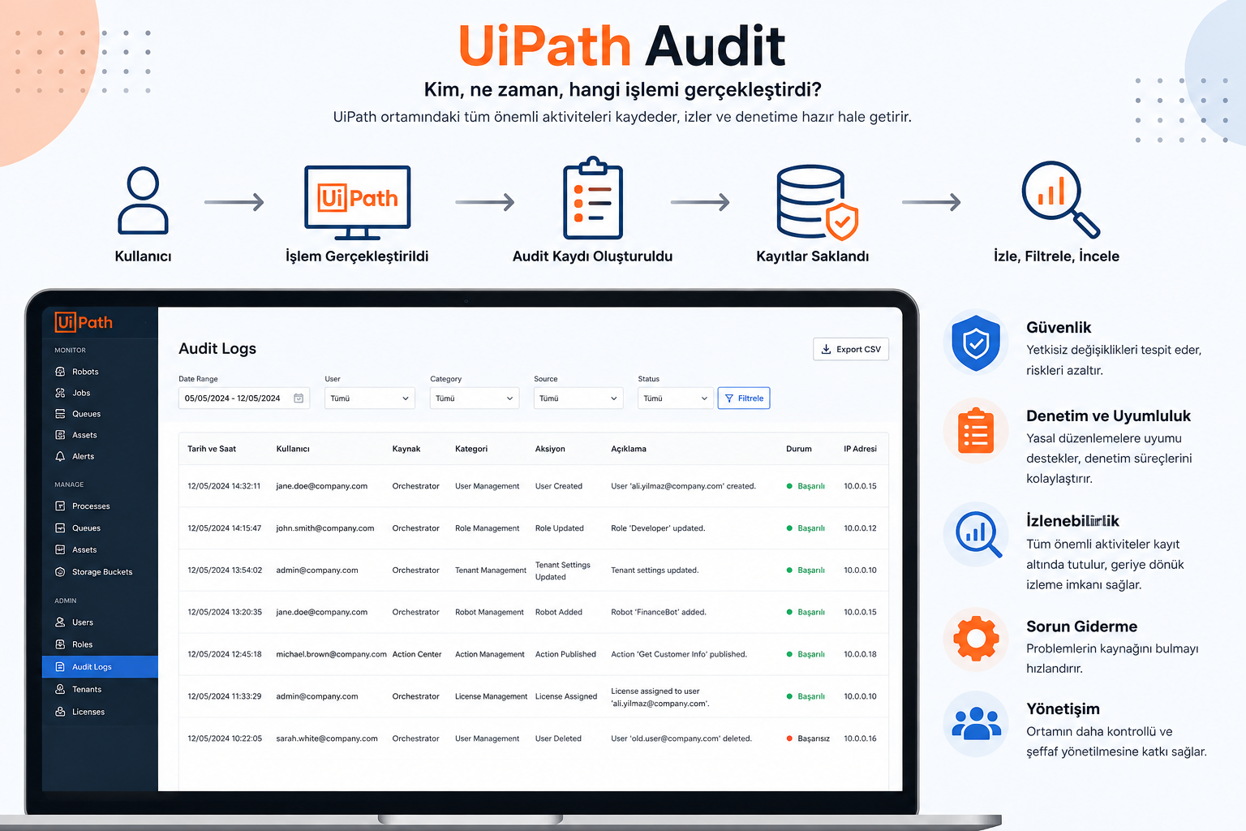Click the Aksiyon column header

coord(550,449)
